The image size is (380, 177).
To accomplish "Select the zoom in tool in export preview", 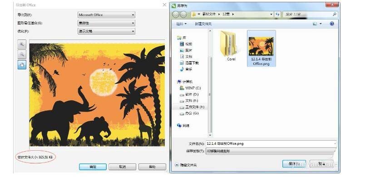I will tap(22, 44).
